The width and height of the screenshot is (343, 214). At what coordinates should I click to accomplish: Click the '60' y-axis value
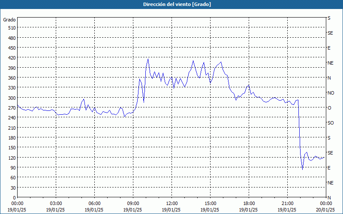13,178
